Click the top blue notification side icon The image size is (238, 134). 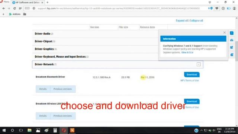(x=232, y=33)
